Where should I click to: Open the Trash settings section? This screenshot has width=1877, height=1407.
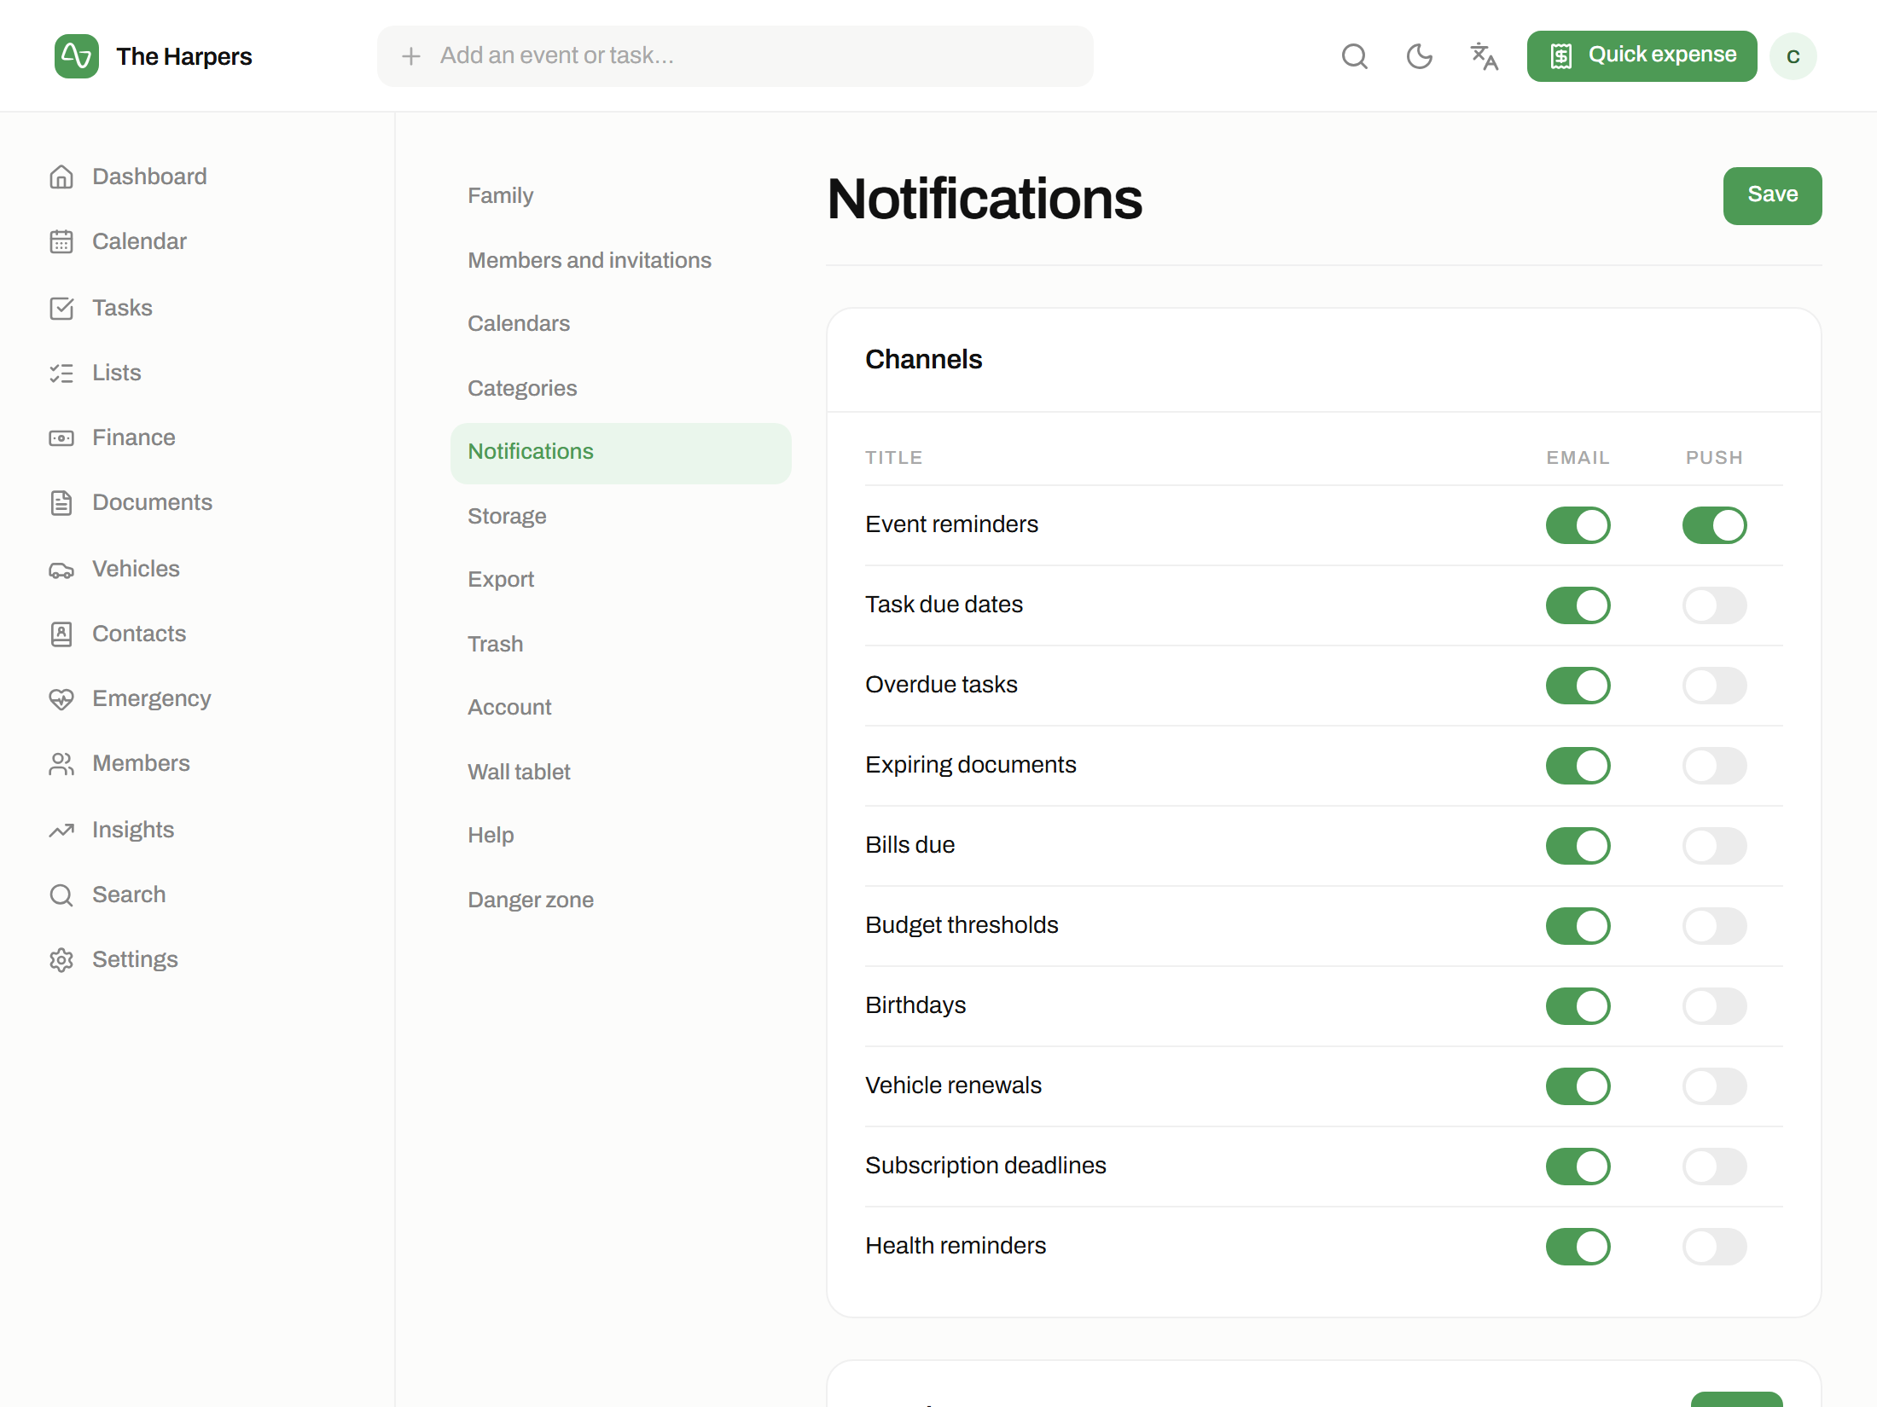[x=621, y=644]
